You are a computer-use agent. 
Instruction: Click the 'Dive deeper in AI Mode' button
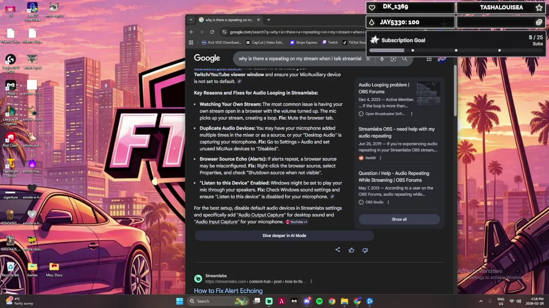click(284, 236)
